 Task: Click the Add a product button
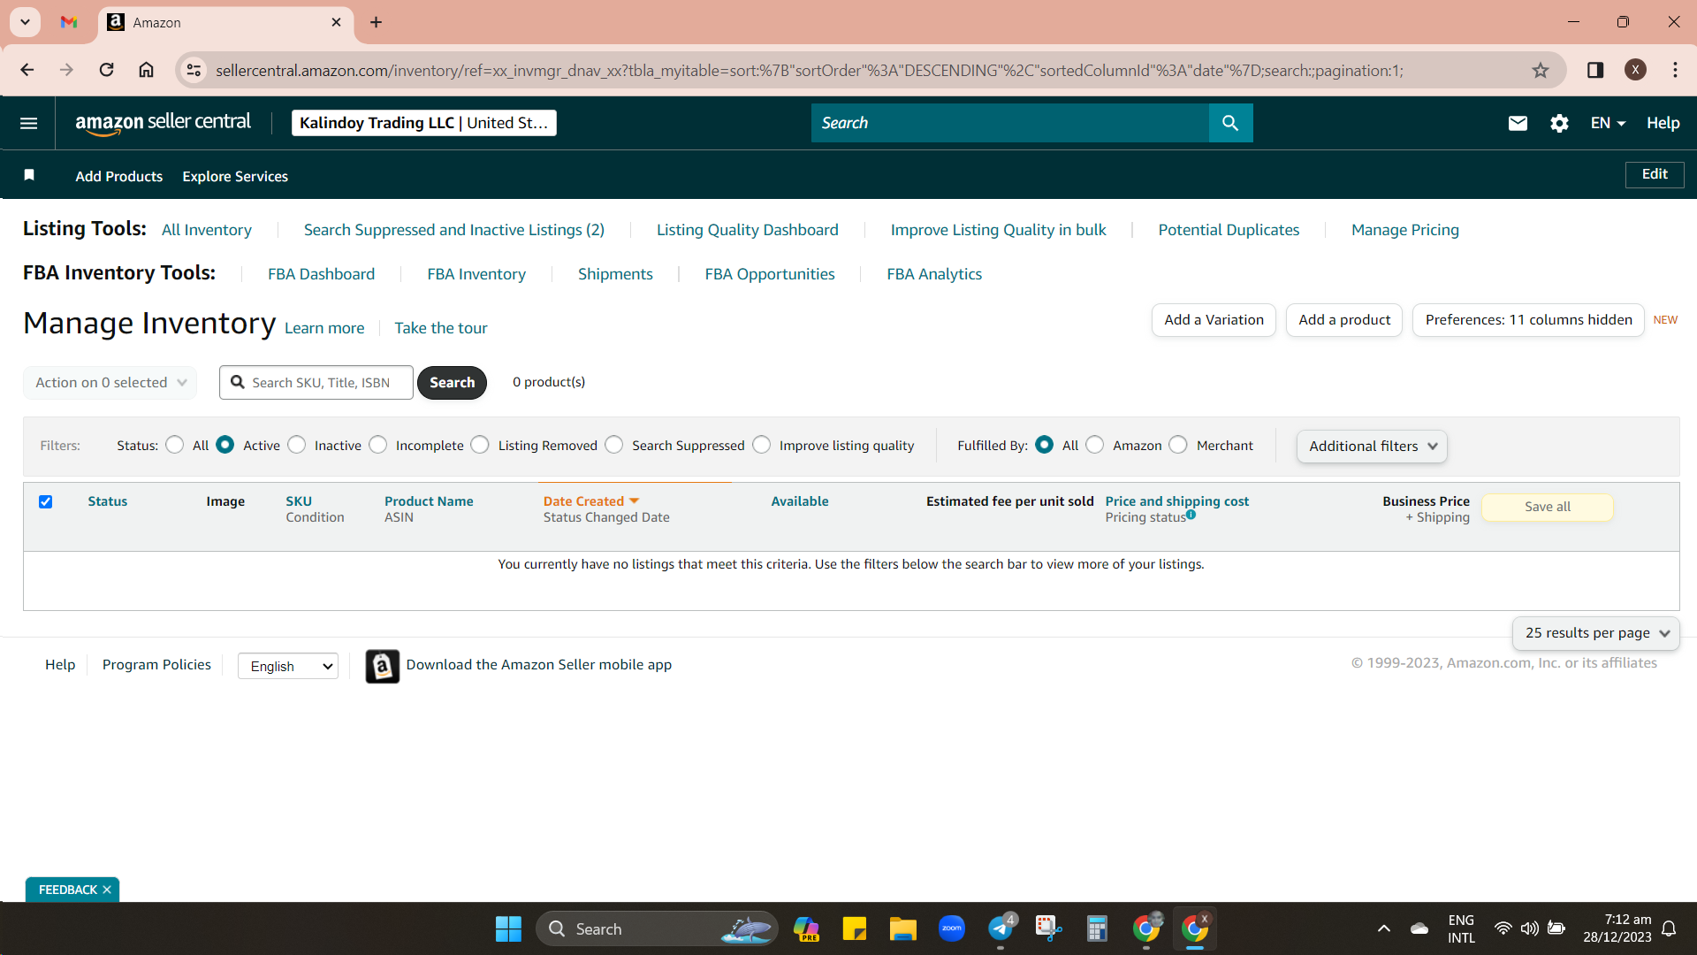pos(1344,320)
